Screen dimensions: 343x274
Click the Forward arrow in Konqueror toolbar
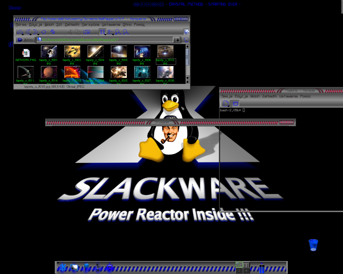click(x=36, y=32)
